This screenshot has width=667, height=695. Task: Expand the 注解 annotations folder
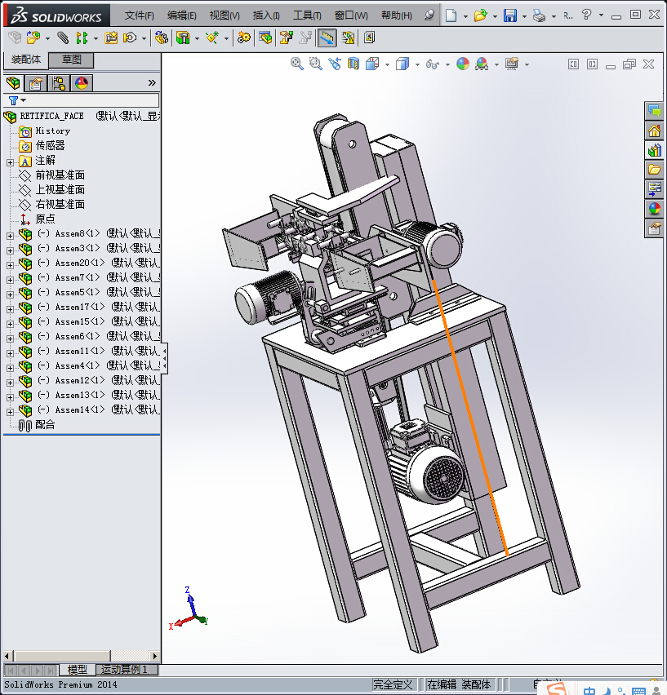point(10,162)
